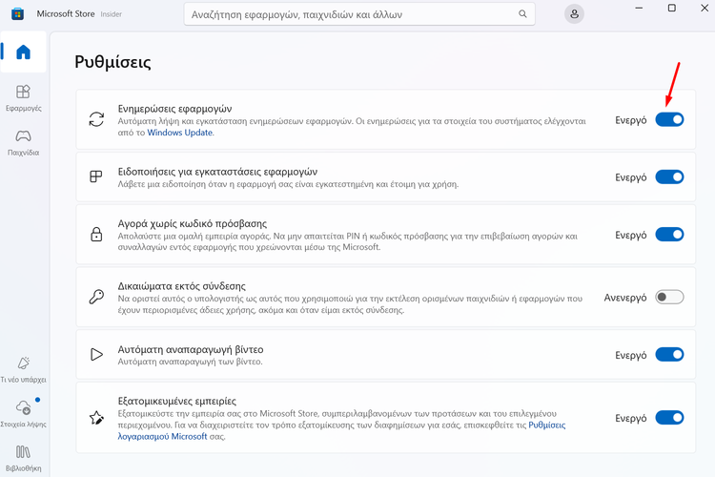
Task: Focus the Αναζήτηση εφαρμογών search box
Action: (359, 14)
